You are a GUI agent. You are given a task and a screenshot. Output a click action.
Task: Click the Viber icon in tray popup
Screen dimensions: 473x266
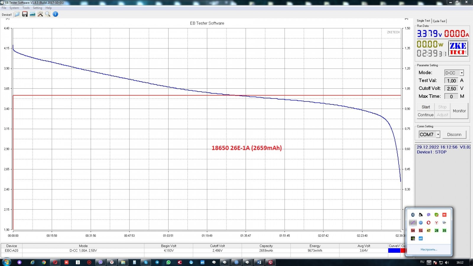tap(429, 215)
